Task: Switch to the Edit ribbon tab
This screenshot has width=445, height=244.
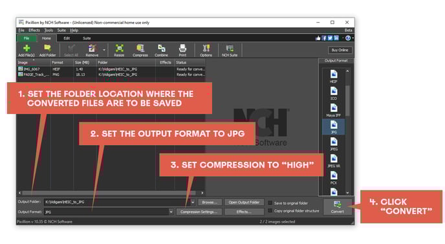Action: [67, 38]
